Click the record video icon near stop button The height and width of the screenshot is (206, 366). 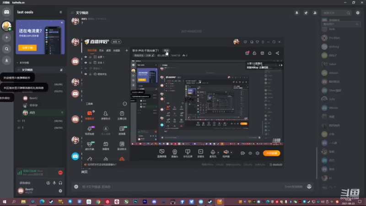242,153
